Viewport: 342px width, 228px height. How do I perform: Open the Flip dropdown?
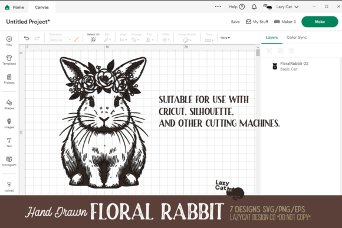149,38
